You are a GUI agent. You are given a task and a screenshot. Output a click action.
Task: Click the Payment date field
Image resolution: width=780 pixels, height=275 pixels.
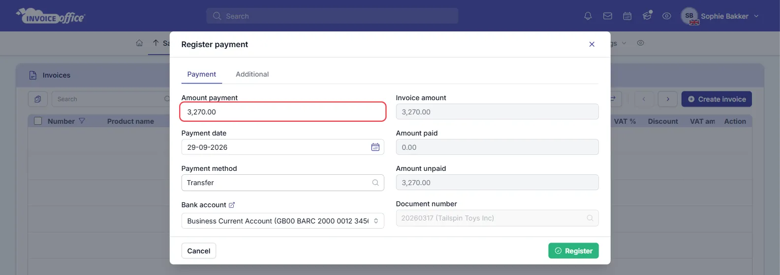pos(282,147)
